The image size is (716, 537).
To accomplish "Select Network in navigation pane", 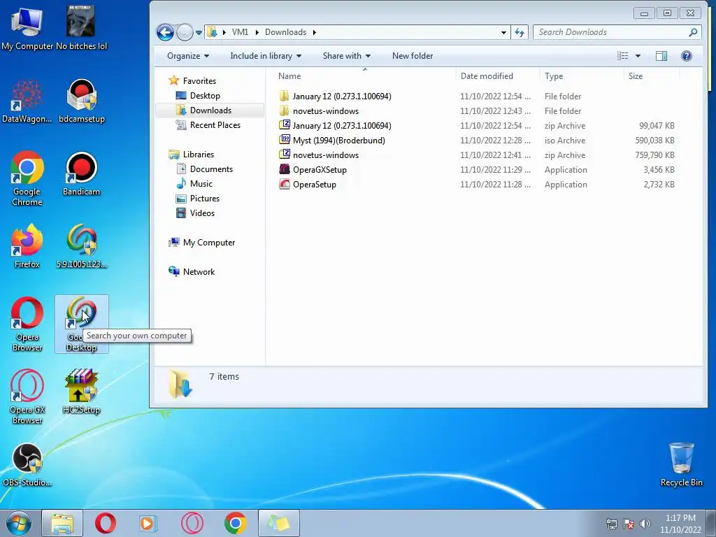I will coord(199,272).
